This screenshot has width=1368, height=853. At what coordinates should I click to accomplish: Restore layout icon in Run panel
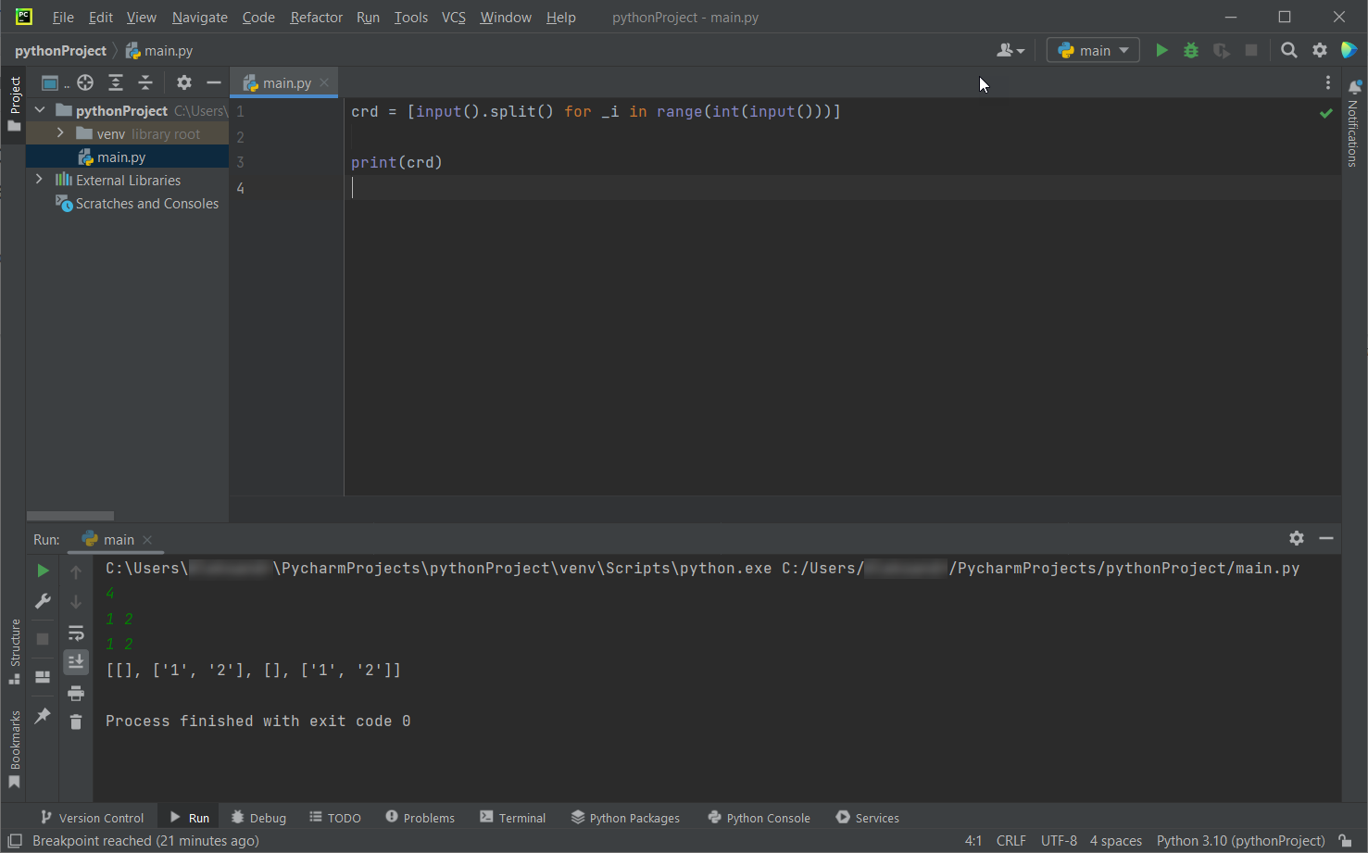[x=43, y=677]
